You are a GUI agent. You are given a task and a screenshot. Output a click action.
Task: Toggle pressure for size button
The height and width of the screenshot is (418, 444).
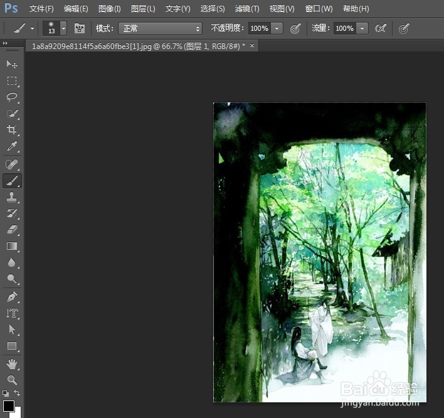(x=403, y=29)
